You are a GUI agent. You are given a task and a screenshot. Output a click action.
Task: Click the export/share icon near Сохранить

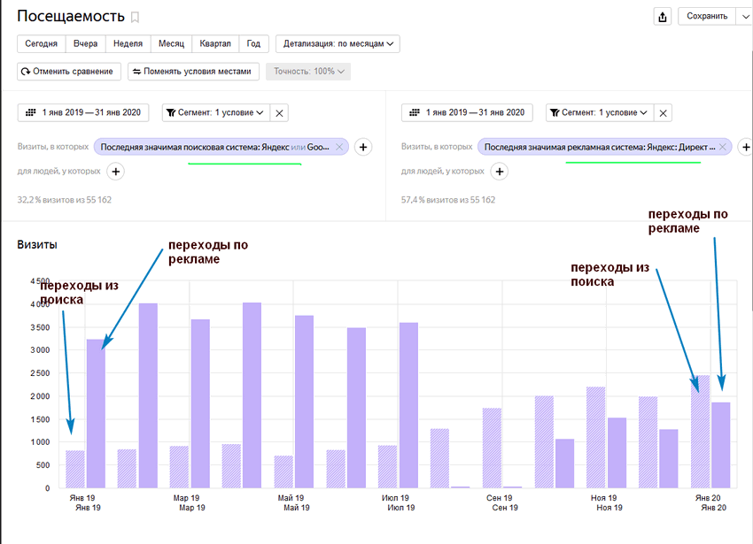(x=662, y=16)
